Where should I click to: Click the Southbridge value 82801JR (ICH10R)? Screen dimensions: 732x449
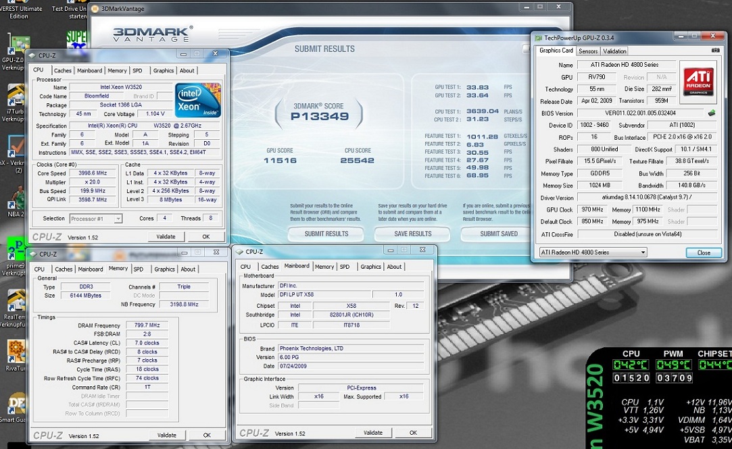(351, 315)
